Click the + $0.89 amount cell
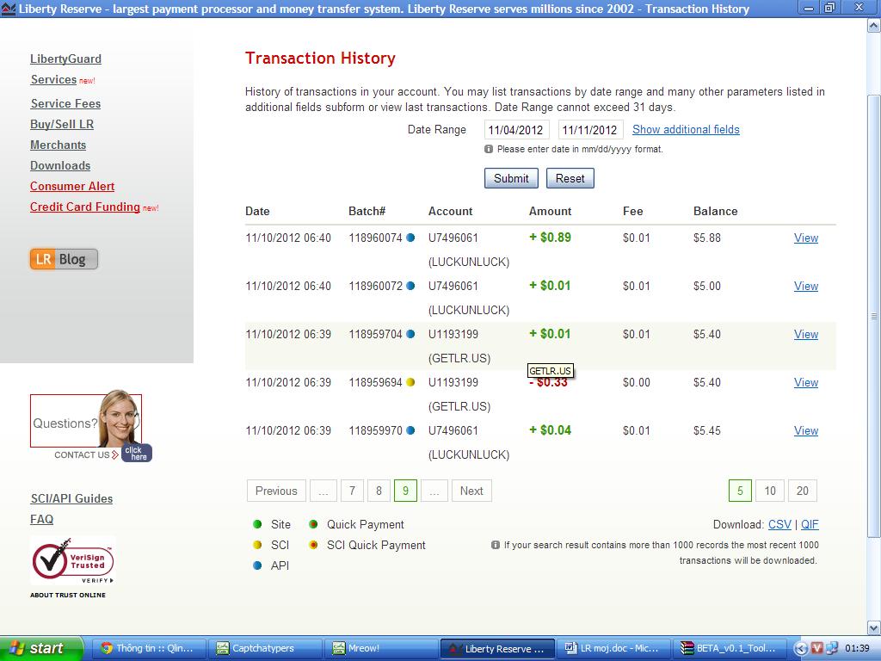Viewport: 881px width, 661px height. (550, 238)
